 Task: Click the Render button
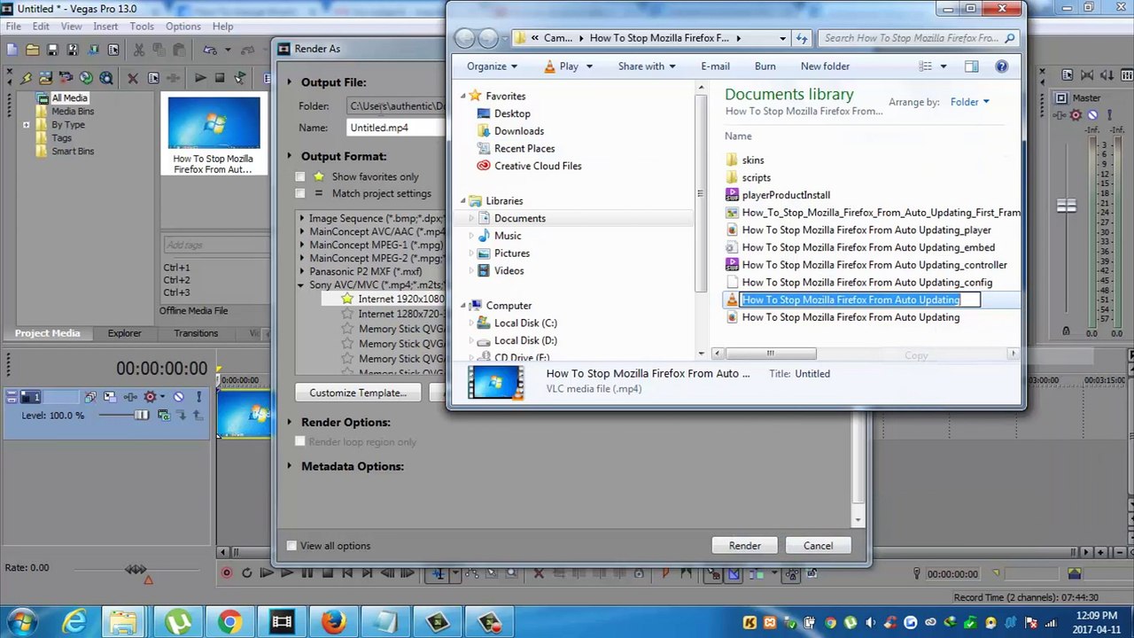pyautogui.click(x=744, y=546)
